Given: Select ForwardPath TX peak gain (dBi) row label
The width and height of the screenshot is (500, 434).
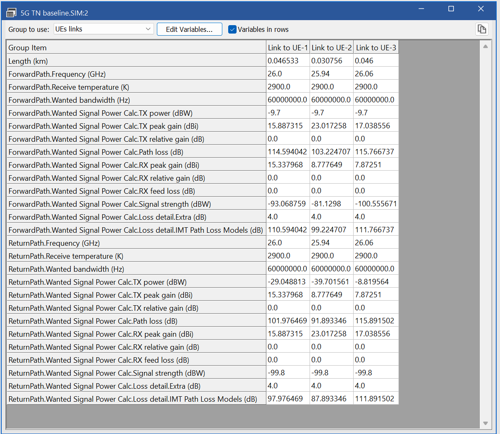Looking at the screenshot, I should (136, 126).
